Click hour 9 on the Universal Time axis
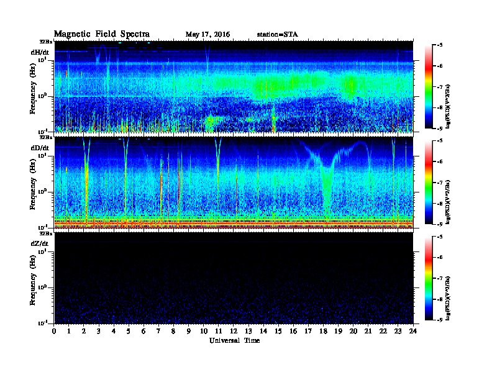 pos(189,332)
